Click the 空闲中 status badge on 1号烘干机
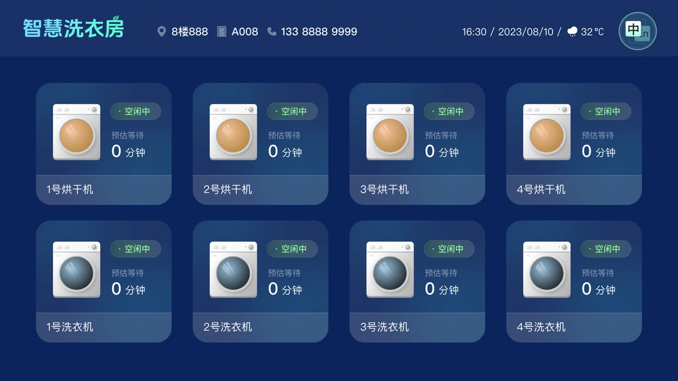Screen dimensions: 678x381 click(x=136, y=111)
